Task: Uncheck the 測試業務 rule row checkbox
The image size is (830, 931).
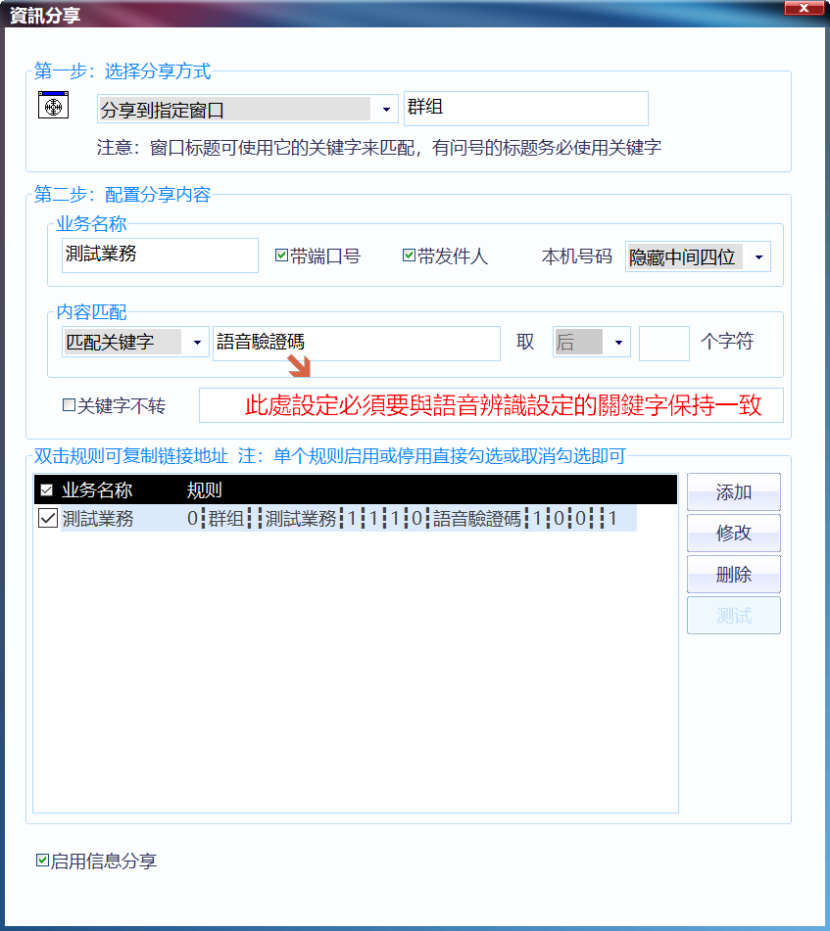Action: [47, 519]
